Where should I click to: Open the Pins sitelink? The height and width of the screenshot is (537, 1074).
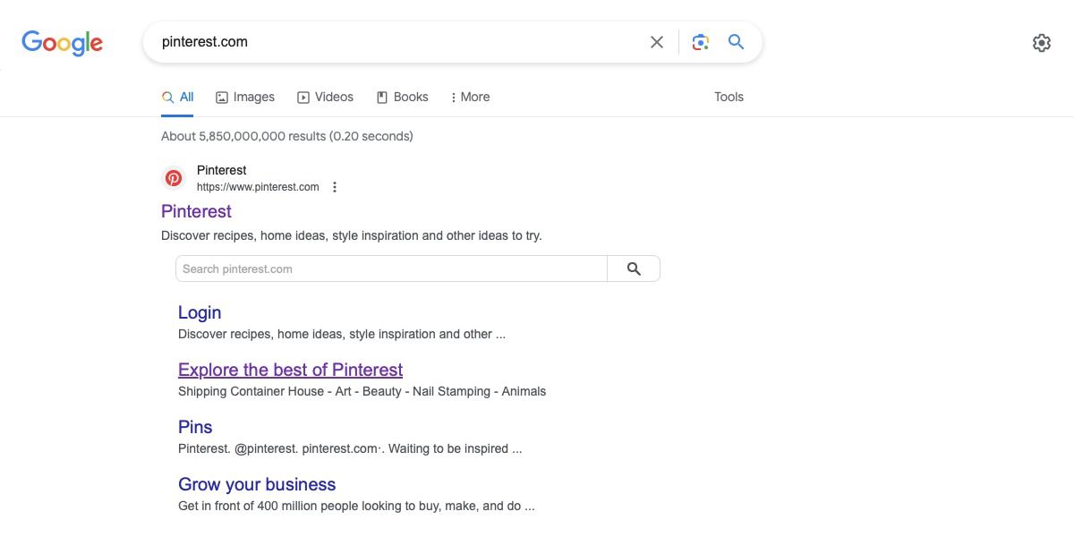tap(195, 427)
